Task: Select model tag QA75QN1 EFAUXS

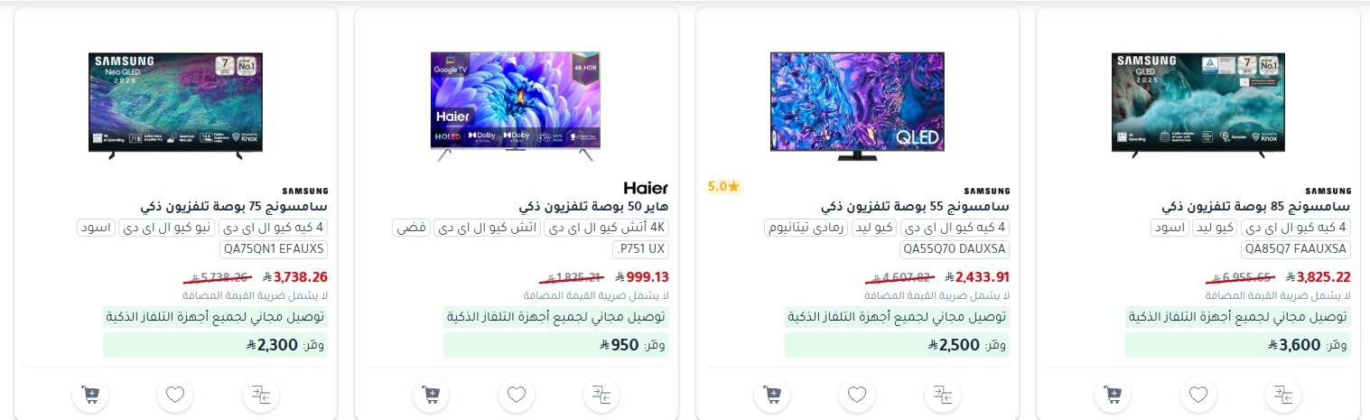Action: click(x=274, y=248)
